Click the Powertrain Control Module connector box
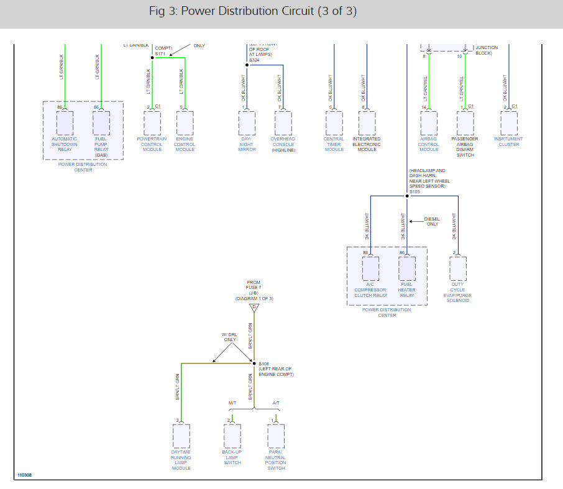 tap(152, 123)
